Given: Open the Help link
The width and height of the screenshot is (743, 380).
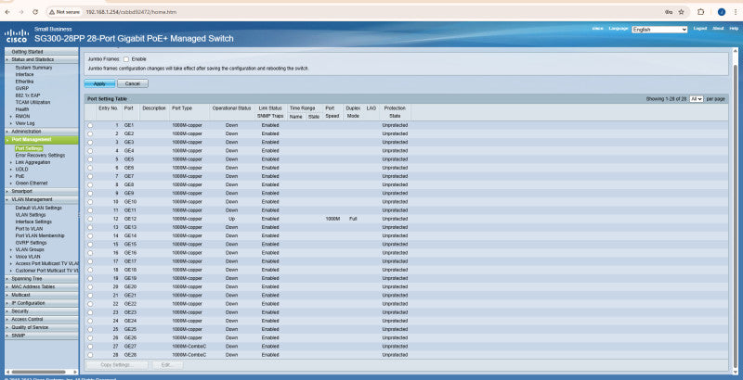Looking at the screenshot, I should click(734, 29).
